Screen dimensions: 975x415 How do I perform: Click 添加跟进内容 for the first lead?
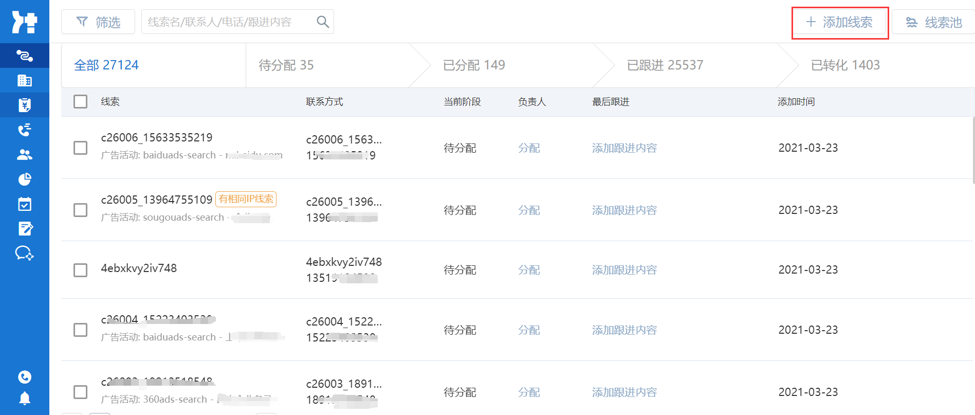tap(624, 148)
